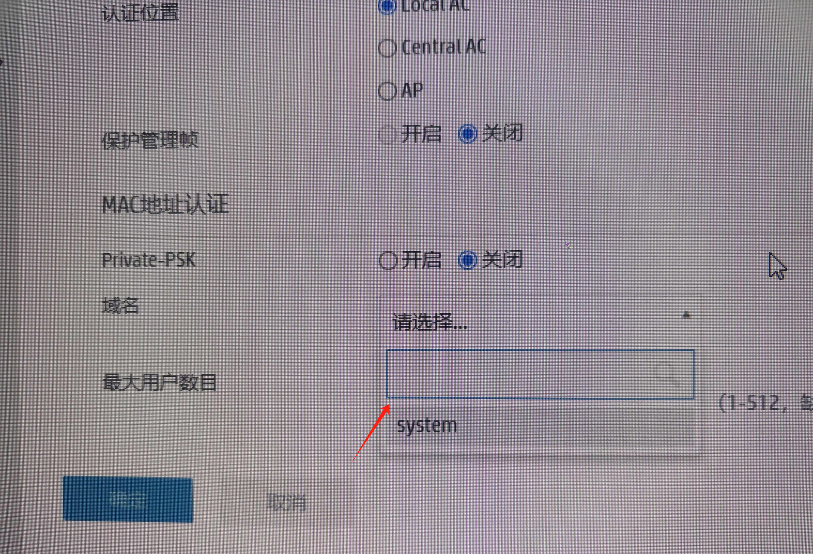Screen dimensions: 813x554
Task: Click the 请选择... domain dropdown box
Action: (x=541, y=321)
